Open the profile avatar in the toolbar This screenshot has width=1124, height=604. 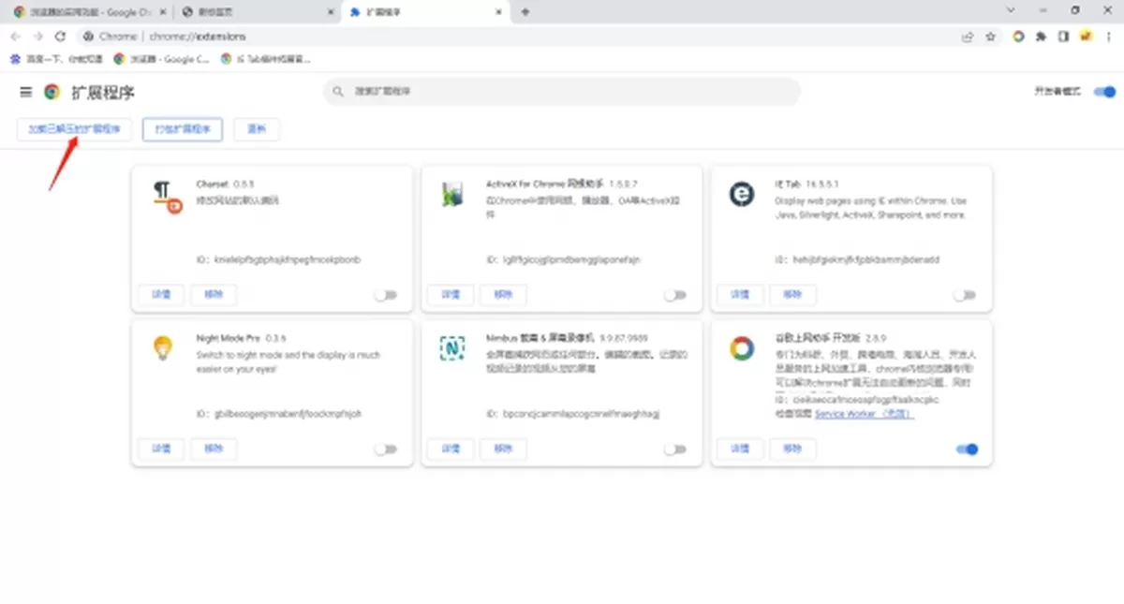(x=1086, y=37)
